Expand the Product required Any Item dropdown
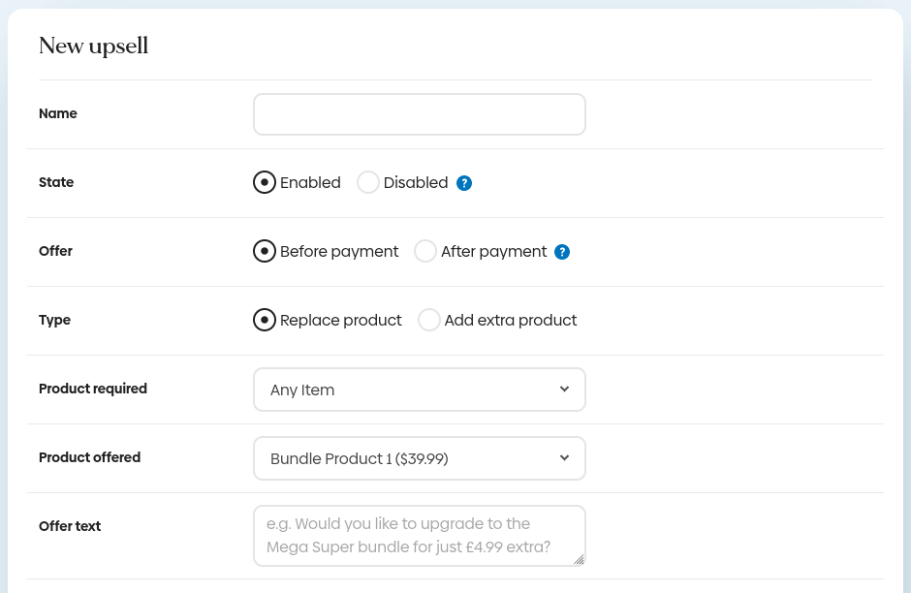This screenshot has width=911, height=593. (419, 390)
